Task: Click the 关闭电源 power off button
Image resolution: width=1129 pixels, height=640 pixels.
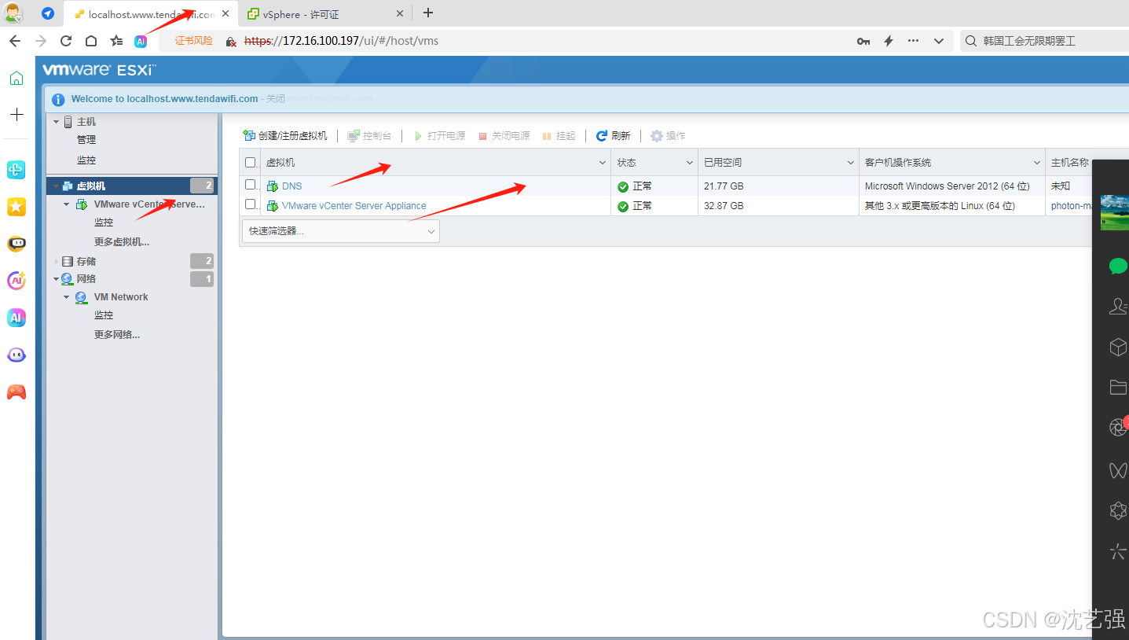Action: coord(504,136)
